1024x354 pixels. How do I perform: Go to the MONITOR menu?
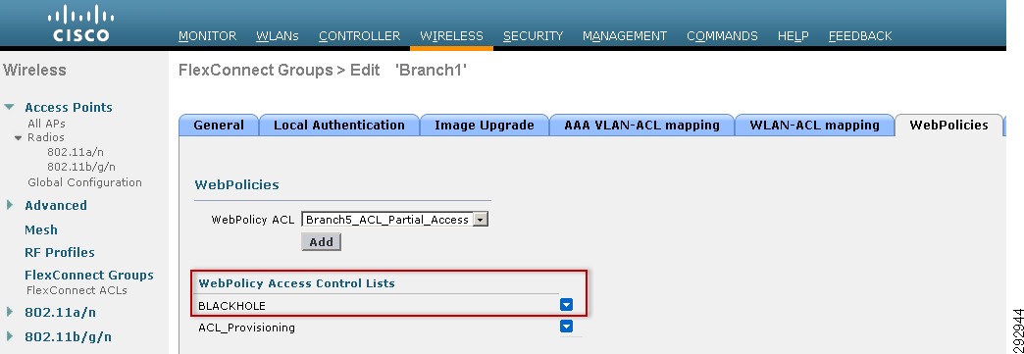click(208, 36)
